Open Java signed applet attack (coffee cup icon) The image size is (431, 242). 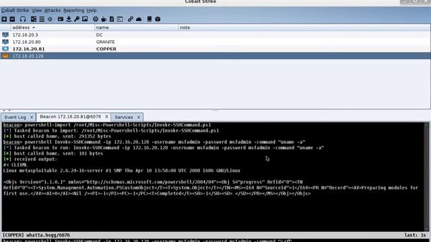pyautogui.click(x=104, y=19)
